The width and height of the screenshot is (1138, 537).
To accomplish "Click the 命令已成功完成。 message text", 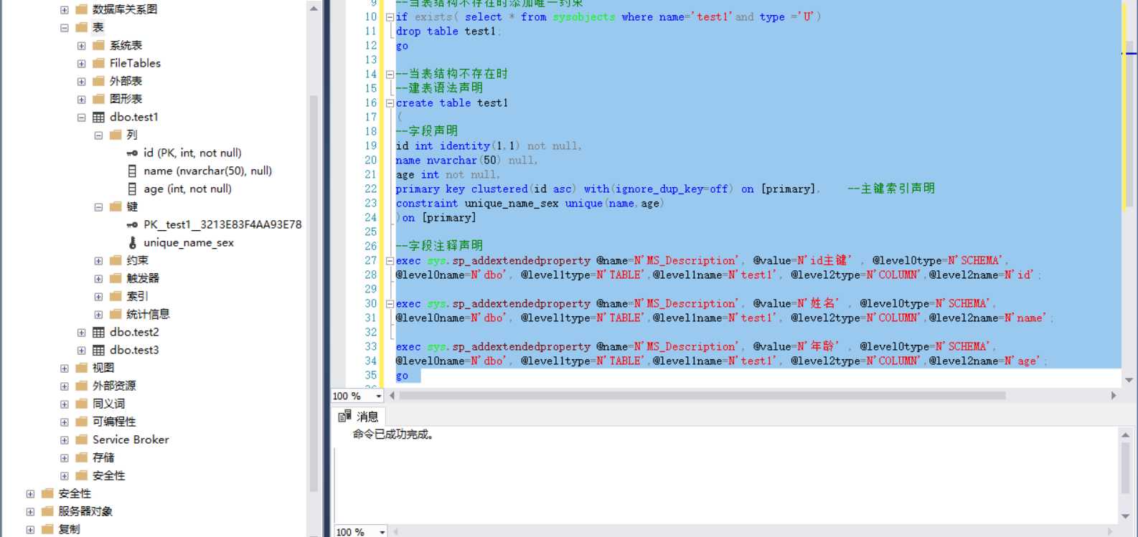I will pyautogui.click(x=393, y=434).
